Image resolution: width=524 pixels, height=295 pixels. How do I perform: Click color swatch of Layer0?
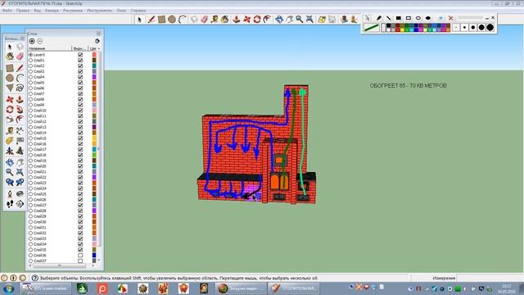point(94,55)
